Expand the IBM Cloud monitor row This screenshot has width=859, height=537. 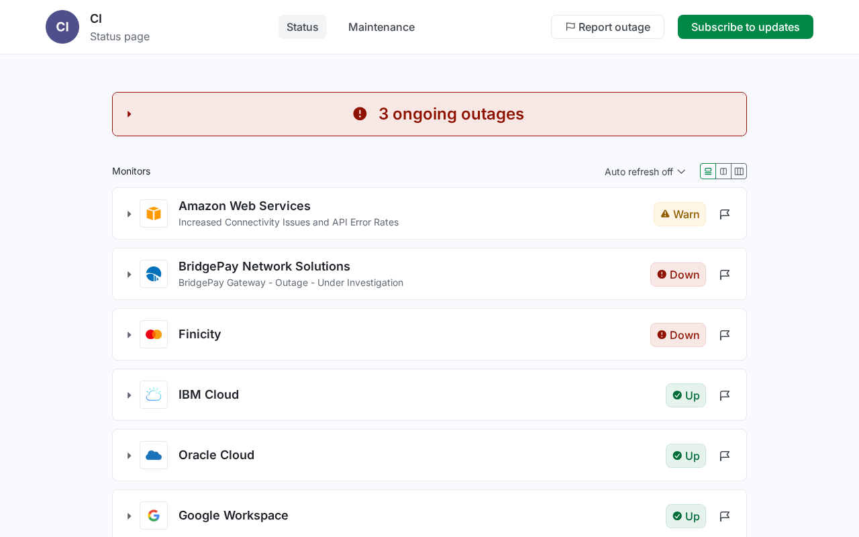[x=129, y=395]
